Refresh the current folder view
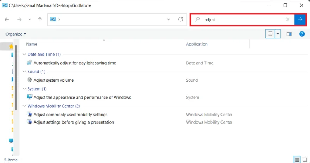The width and height of the screenshot is (310, 163). [x=181, y=19]
